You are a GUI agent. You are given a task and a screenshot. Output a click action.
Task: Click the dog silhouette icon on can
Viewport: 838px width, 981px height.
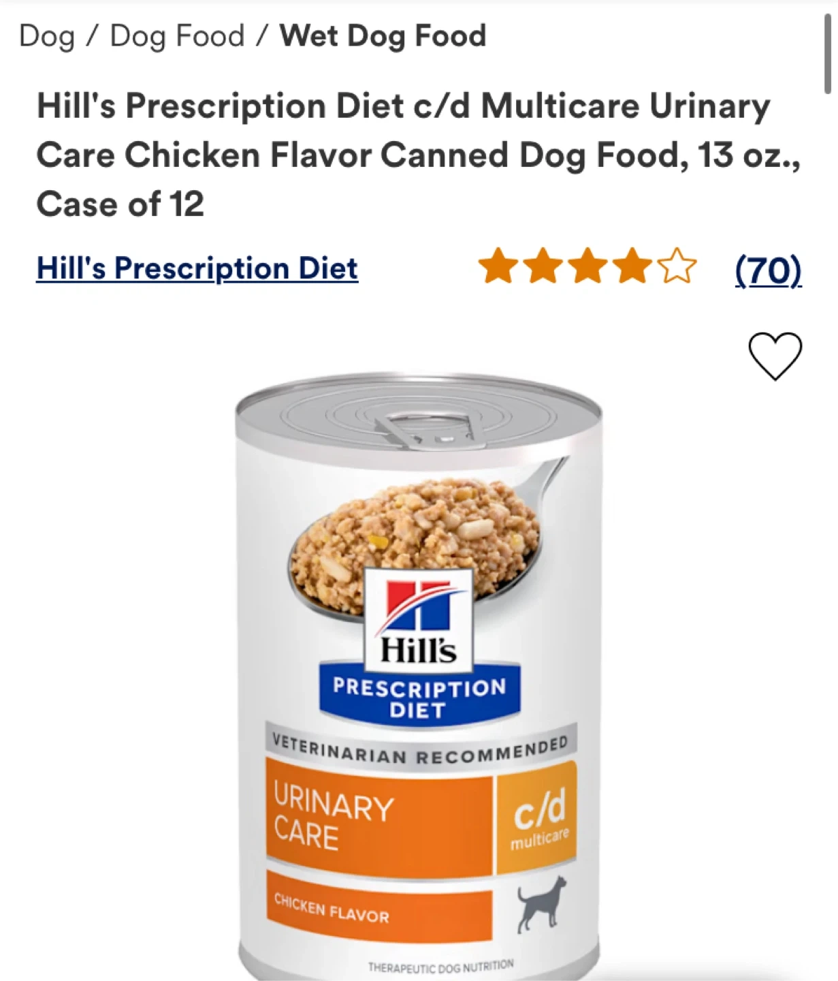point(541,904)
